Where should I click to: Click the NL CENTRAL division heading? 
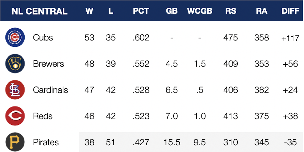point(39,11)
